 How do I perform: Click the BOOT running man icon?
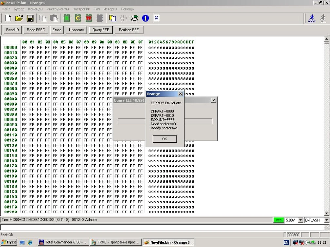312,18
